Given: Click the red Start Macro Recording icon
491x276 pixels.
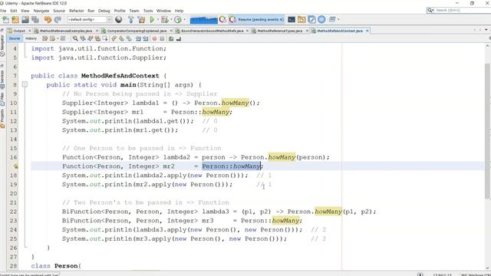Looking at the screenshot, I should [x=154, y=38].
